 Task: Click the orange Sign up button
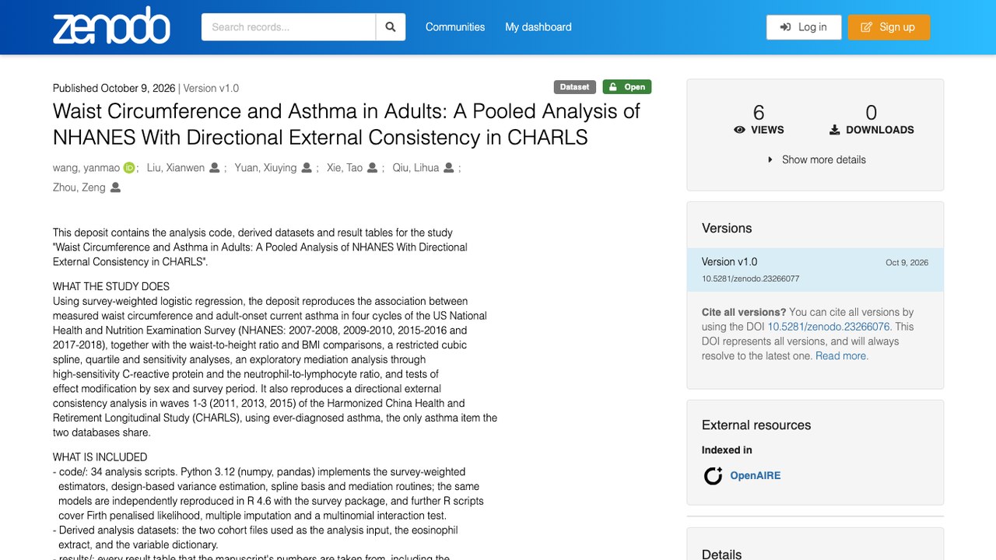click(889, 27)
